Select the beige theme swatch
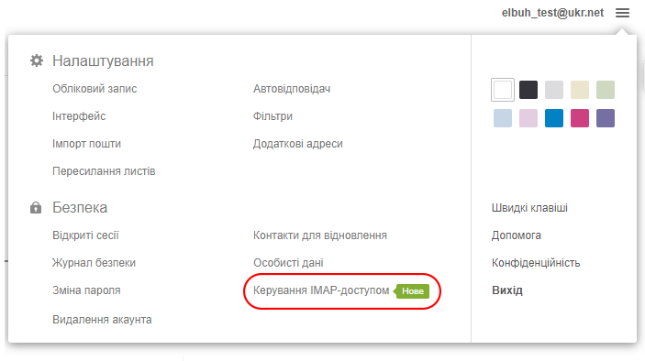 (580, 90)
